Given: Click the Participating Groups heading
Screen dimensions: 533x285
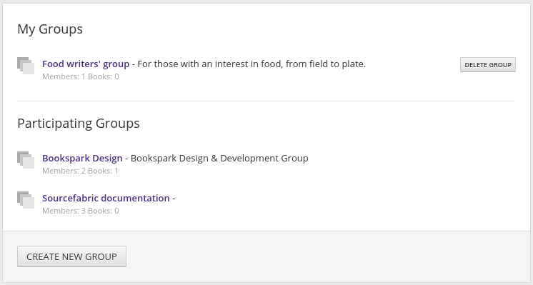Looking at the screenshot, I should (79, 124).
